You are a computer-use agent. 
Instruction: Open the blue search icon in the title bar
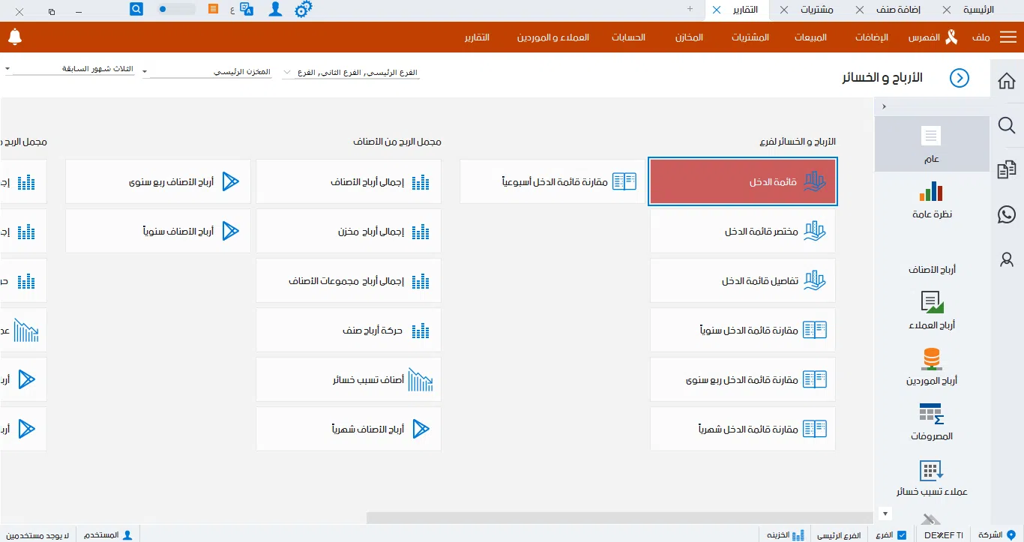136,9
